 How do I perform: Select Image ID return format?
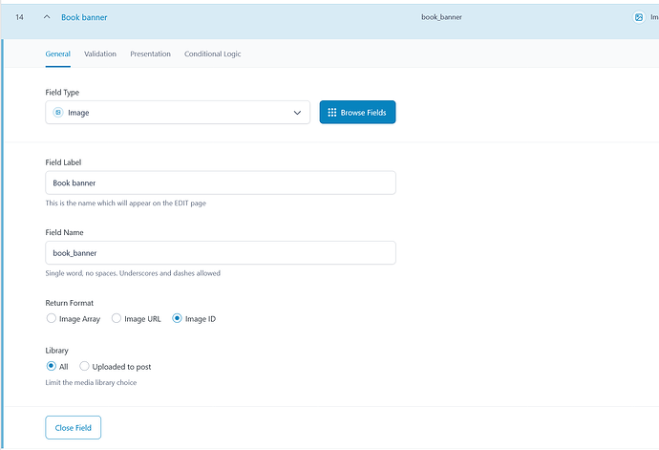coord(177,318)
